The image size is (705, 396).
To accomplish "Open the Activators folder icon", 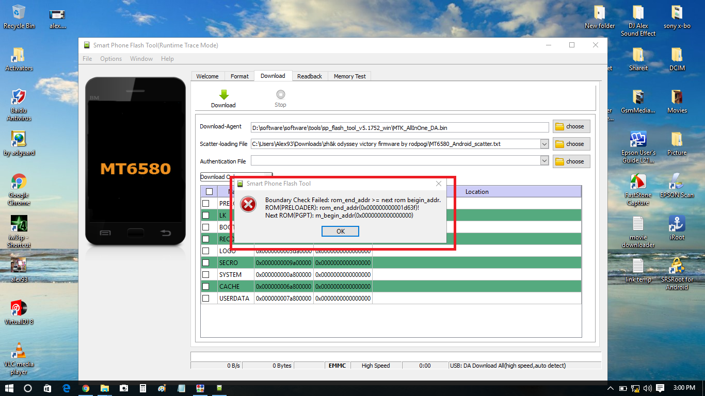I will click(19, 55).
